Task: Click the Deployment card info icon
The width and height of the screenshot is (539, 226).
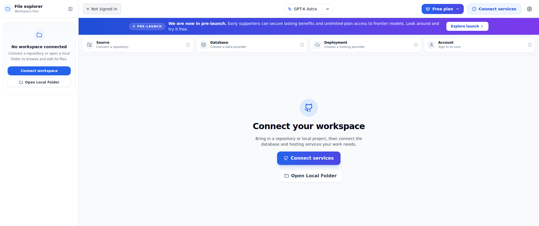Action: point(416,45)
